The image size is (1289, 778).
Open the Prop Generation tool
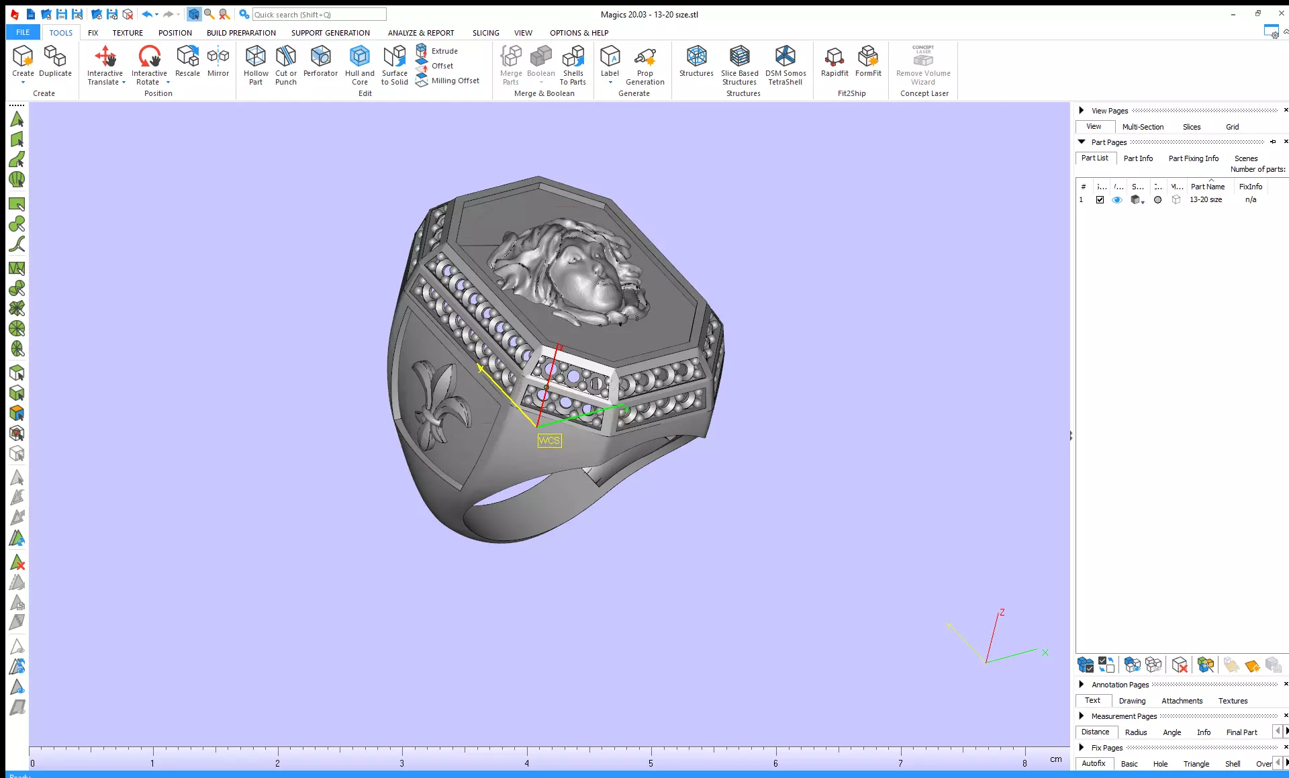pos(644,65)
